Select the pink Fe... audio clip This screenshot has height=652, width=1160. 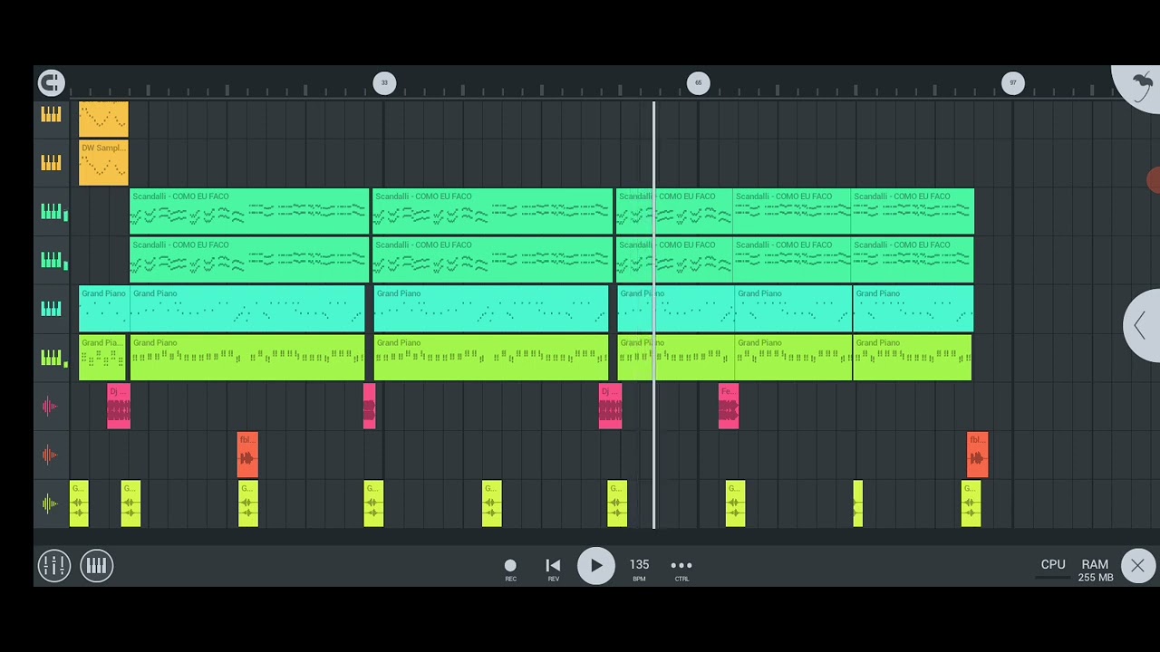pyautogui.click(x=729, y=407)
